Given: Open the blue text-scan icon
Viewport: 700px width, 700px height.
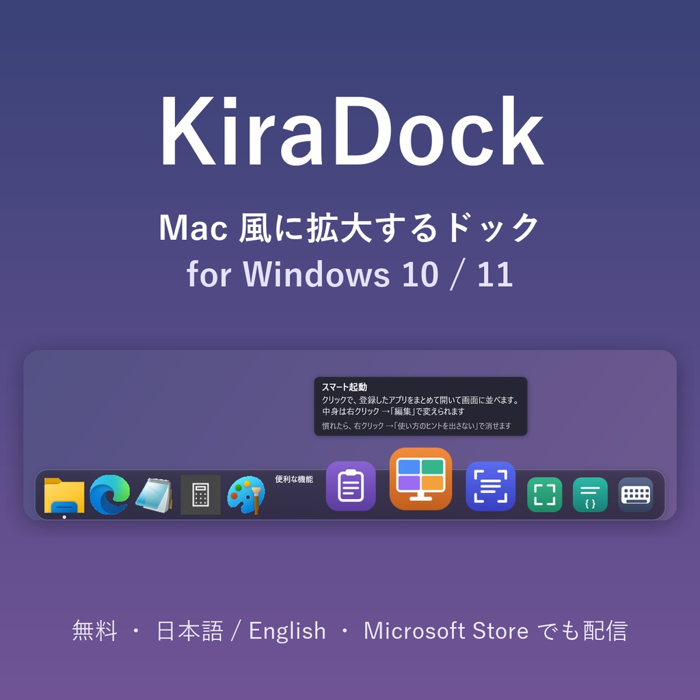Looking at the screenshot, I should coord(491,486).
